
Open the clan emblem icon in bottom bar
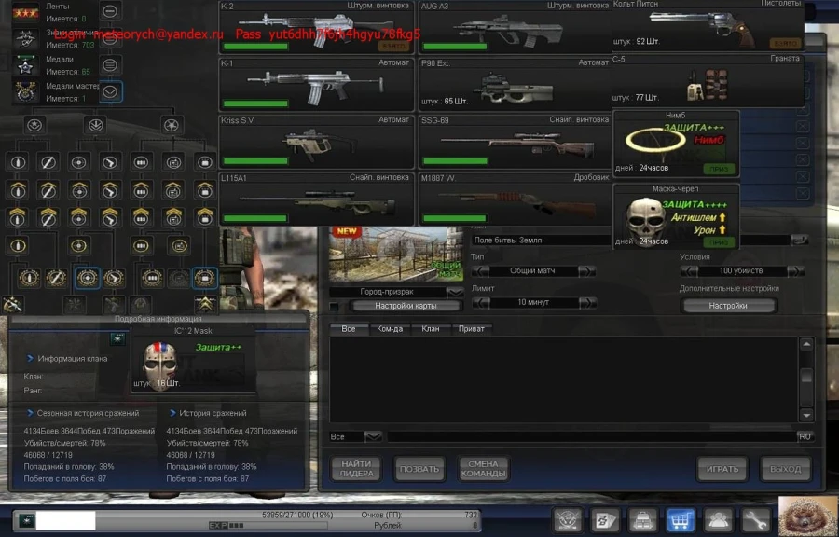click(567, 520)
